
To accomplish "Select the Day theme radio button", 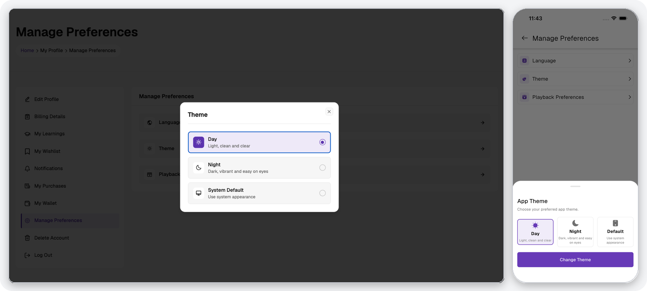I will [322, 142].
